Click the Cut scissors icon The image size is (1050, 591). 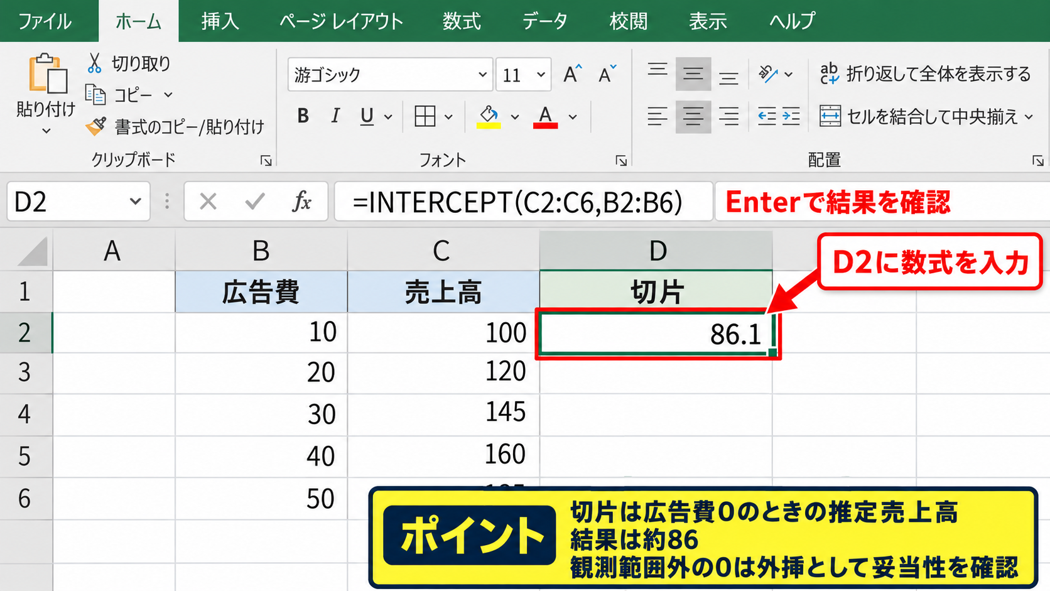click(x=94, y=63)
